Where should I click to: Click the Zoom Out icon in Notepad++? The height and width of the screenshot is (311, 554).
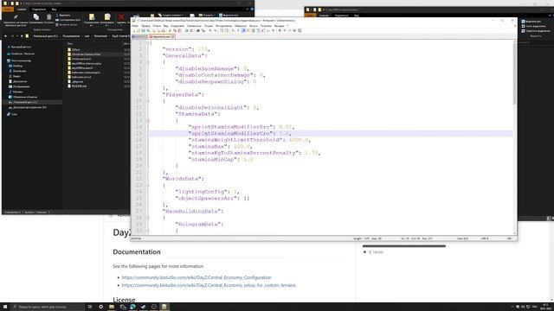[216, 31]
